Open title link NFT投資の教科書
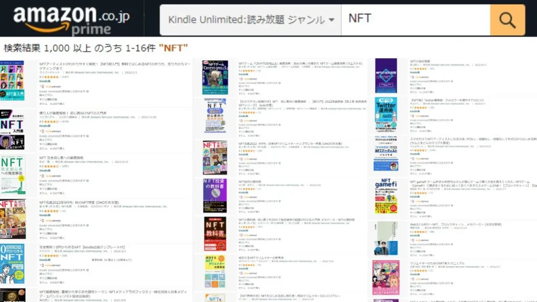 pyautogui.click(x=250, y=182)
